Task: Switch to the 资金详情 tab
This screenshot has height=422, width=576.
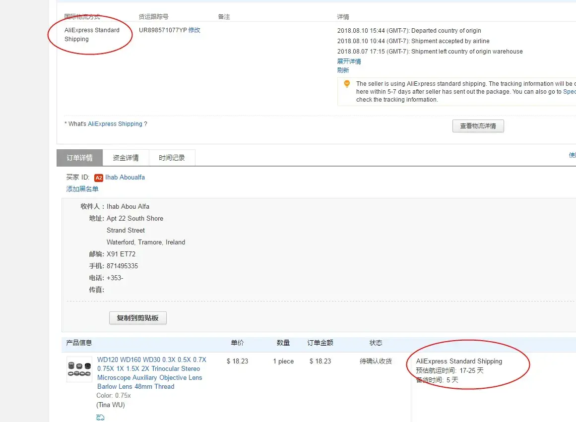Action: pos(126,158)
